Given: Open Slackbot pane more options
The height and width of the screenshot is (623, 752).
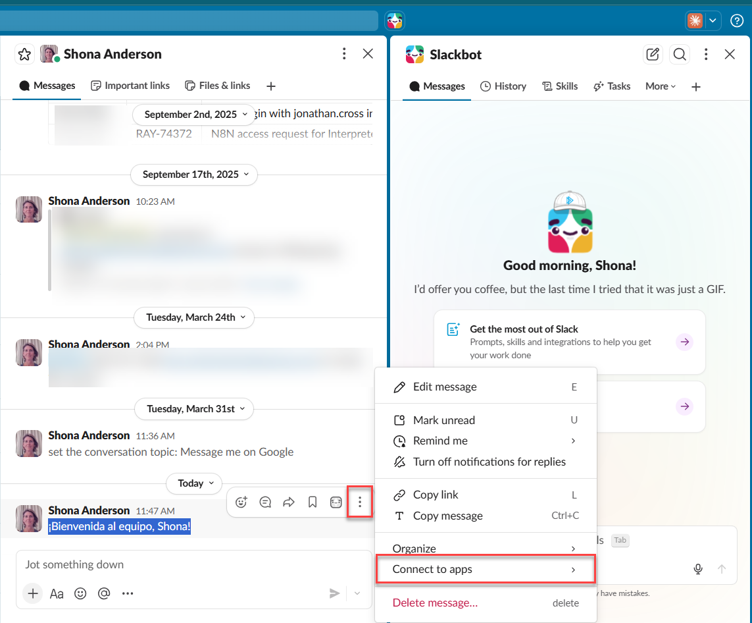Looking at the screenshot, I should coord(705,54).
